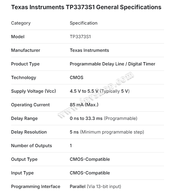Click the TP3373S1 General Specifications page heading

pyautogui.click(x=86, y=7)
